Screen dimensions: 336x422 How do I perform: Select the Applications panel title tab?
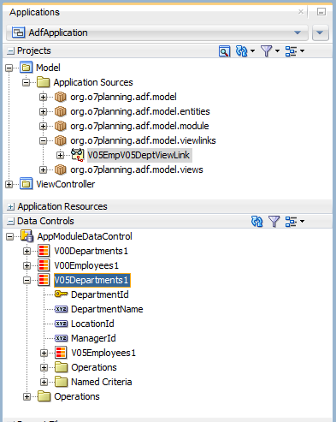(x=34, y=12)
